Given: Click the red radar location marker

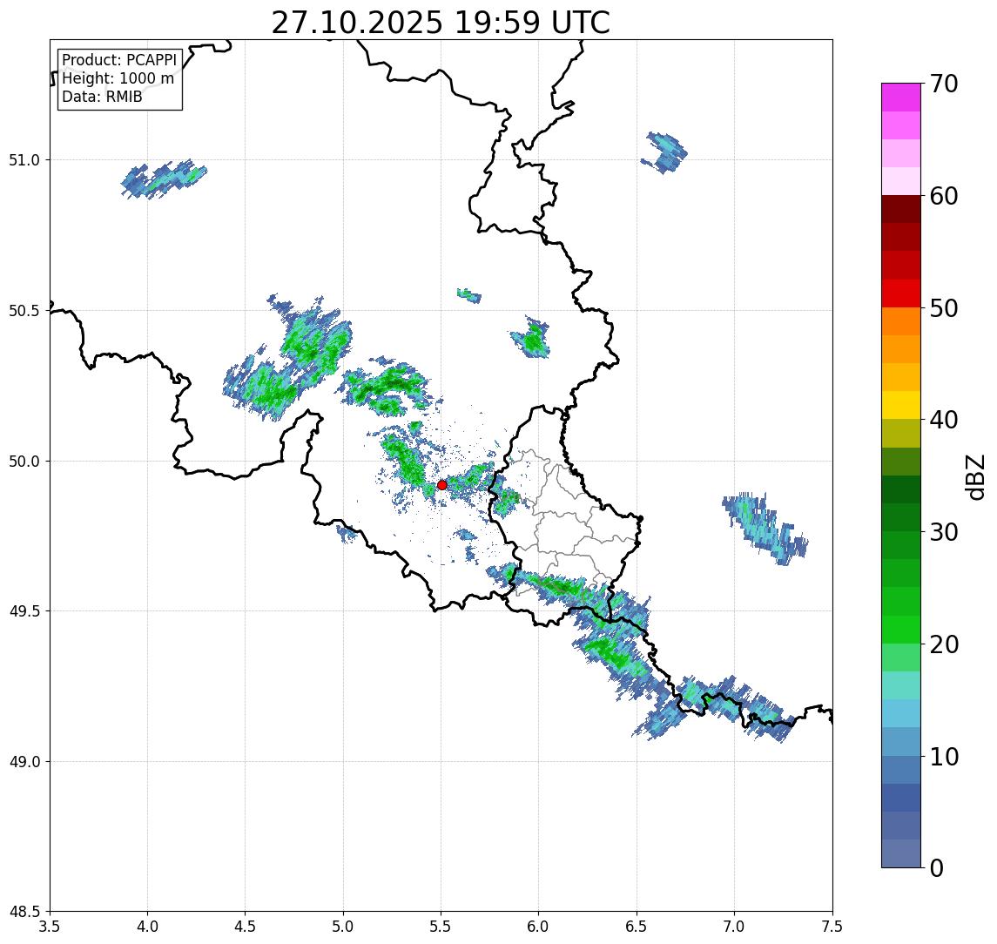Looking at the screenshot, I should pos(442,485).
